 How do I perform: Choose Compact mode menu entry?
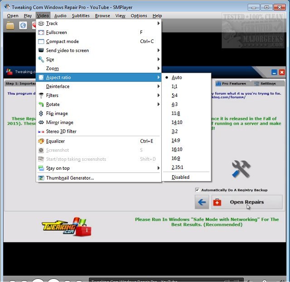pyautogui.click(x=99, y=41)
